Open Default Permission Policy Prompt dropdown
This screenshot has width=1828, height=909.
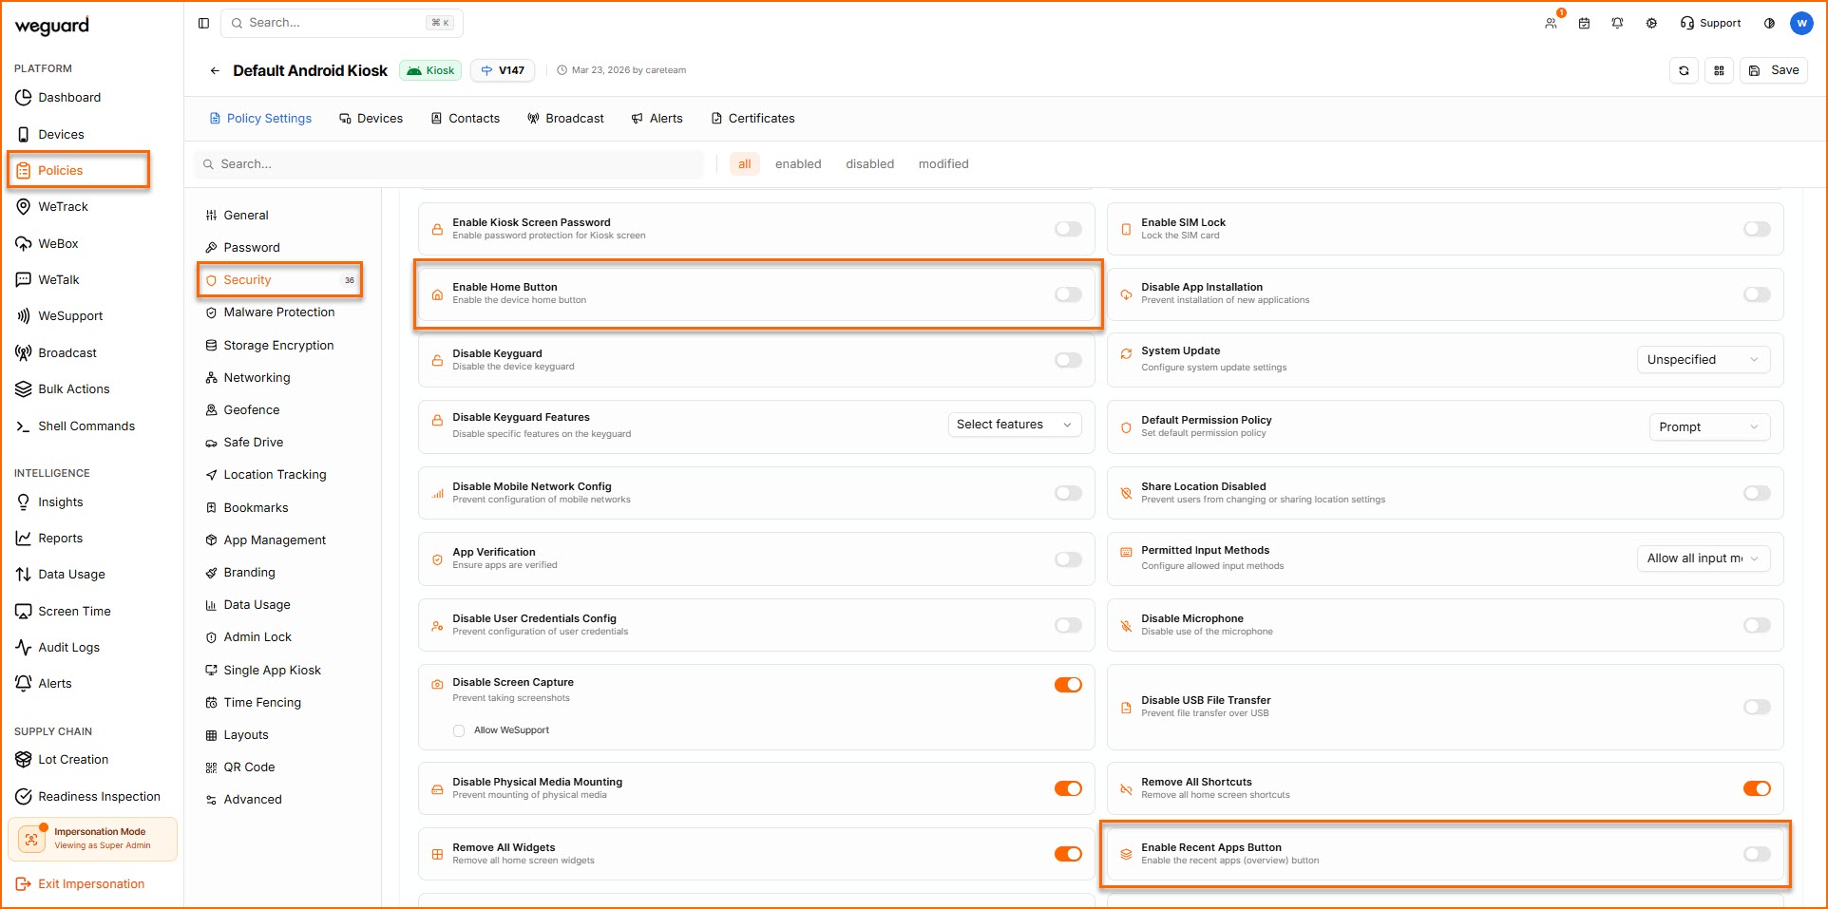pos(1708,427)
